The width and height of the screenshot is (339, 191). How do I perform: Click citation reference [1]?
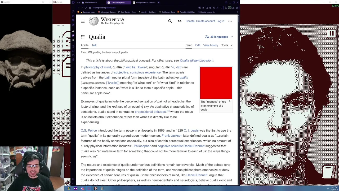(168, 111)
